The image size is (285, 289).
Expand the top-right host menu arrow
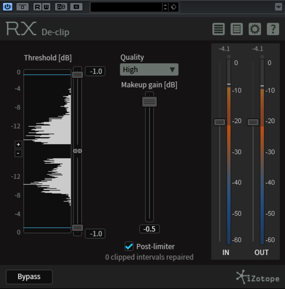tap(278, 7)
